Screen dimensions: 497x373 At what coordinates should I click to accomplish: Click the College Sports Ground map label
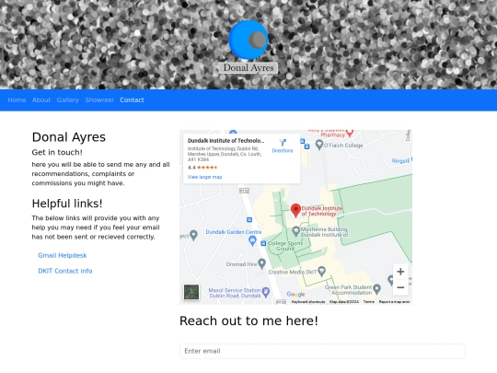click(x=285, y=246)
